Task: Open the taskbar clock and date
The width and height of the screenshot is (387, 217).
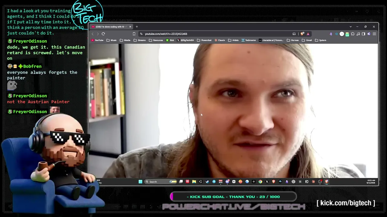Action: 371,182
